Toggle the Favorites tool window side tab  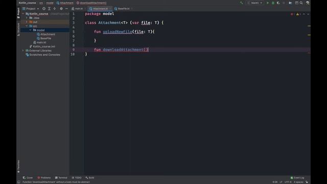coord(18,167)
